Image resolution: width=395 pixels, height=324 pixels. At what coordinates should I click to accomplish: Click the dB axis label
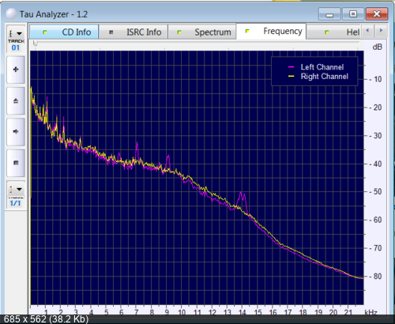coord(377,47)
